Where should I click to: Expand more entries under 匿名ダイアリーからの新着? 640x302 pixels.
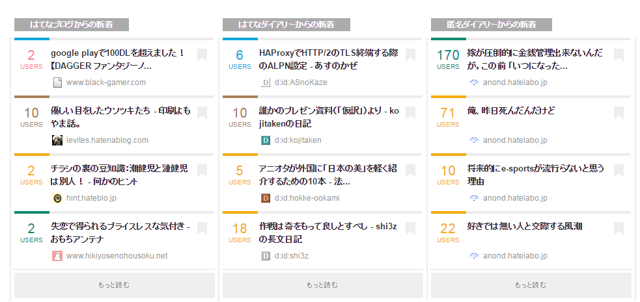[x=531, y=285]
